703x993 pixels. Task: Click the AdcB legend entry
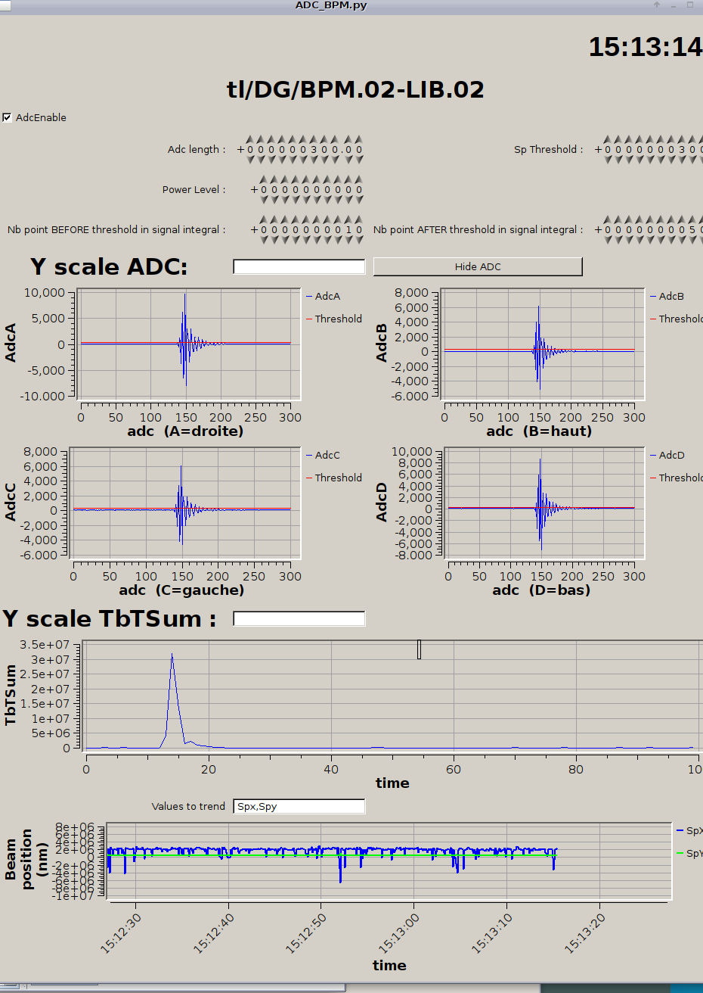[x=670, y=297]
